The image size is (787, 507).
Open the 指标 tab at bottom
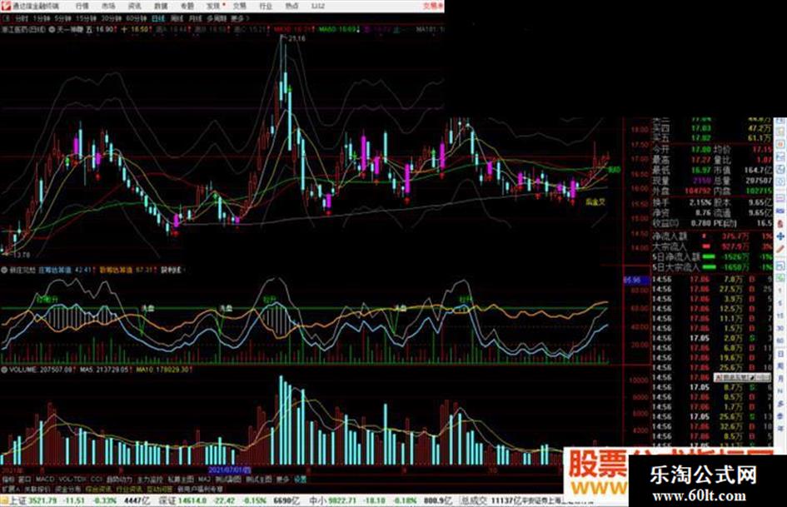pos(8,480)
